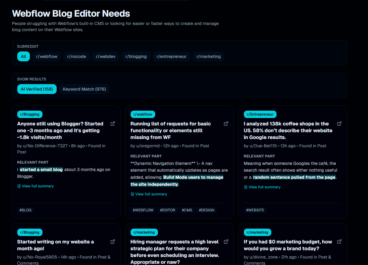This screenshot has width=368, height=265.
Task: Open external link for $0 marketing budget post
Action: tap(339, 242)
